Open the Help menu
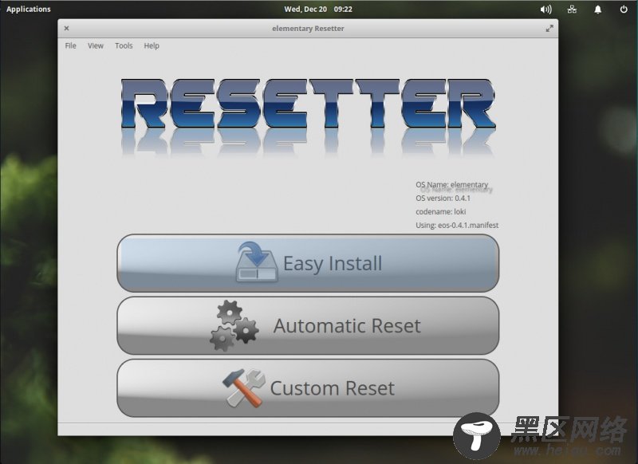 click(152, 45)
